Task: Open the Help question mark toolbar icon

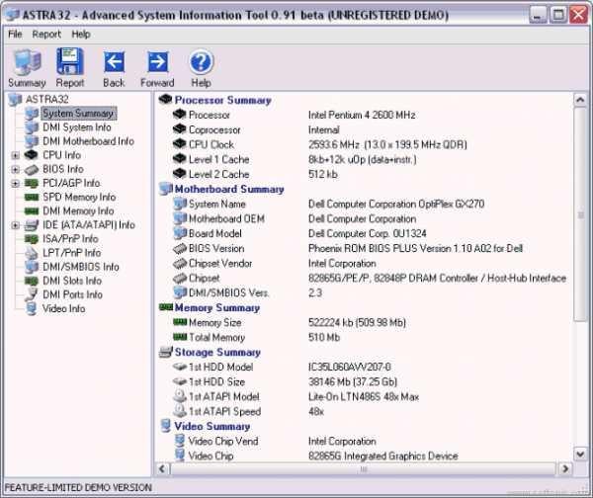Action: pos(202,62)
